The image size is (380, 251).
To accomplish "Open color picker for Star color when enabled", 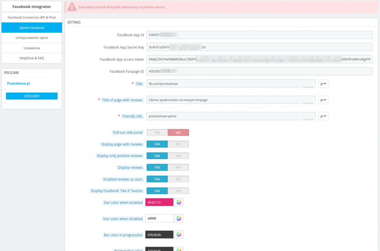I will pyautogui.click(x=179, y=202).
